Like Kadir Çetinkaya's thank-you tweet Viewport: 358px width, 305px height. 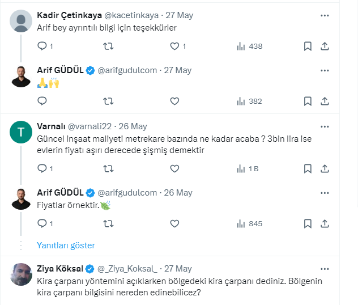point(174,46)
